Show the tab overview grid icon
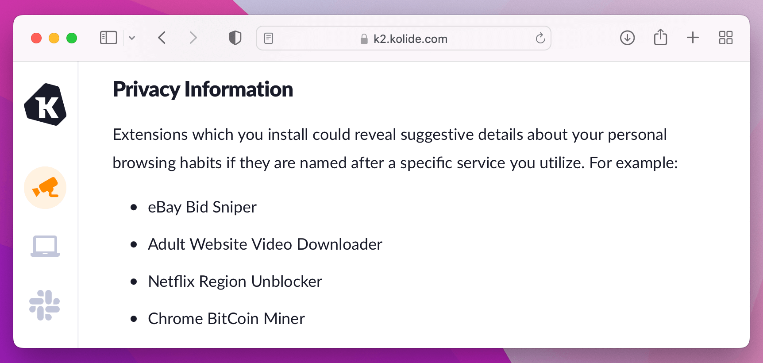Image resolution: width=763 pixels, height=363 pixels. [x=725, y=38]
